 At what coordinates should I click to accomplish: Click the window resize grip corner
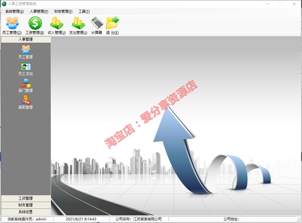point(299,219)
